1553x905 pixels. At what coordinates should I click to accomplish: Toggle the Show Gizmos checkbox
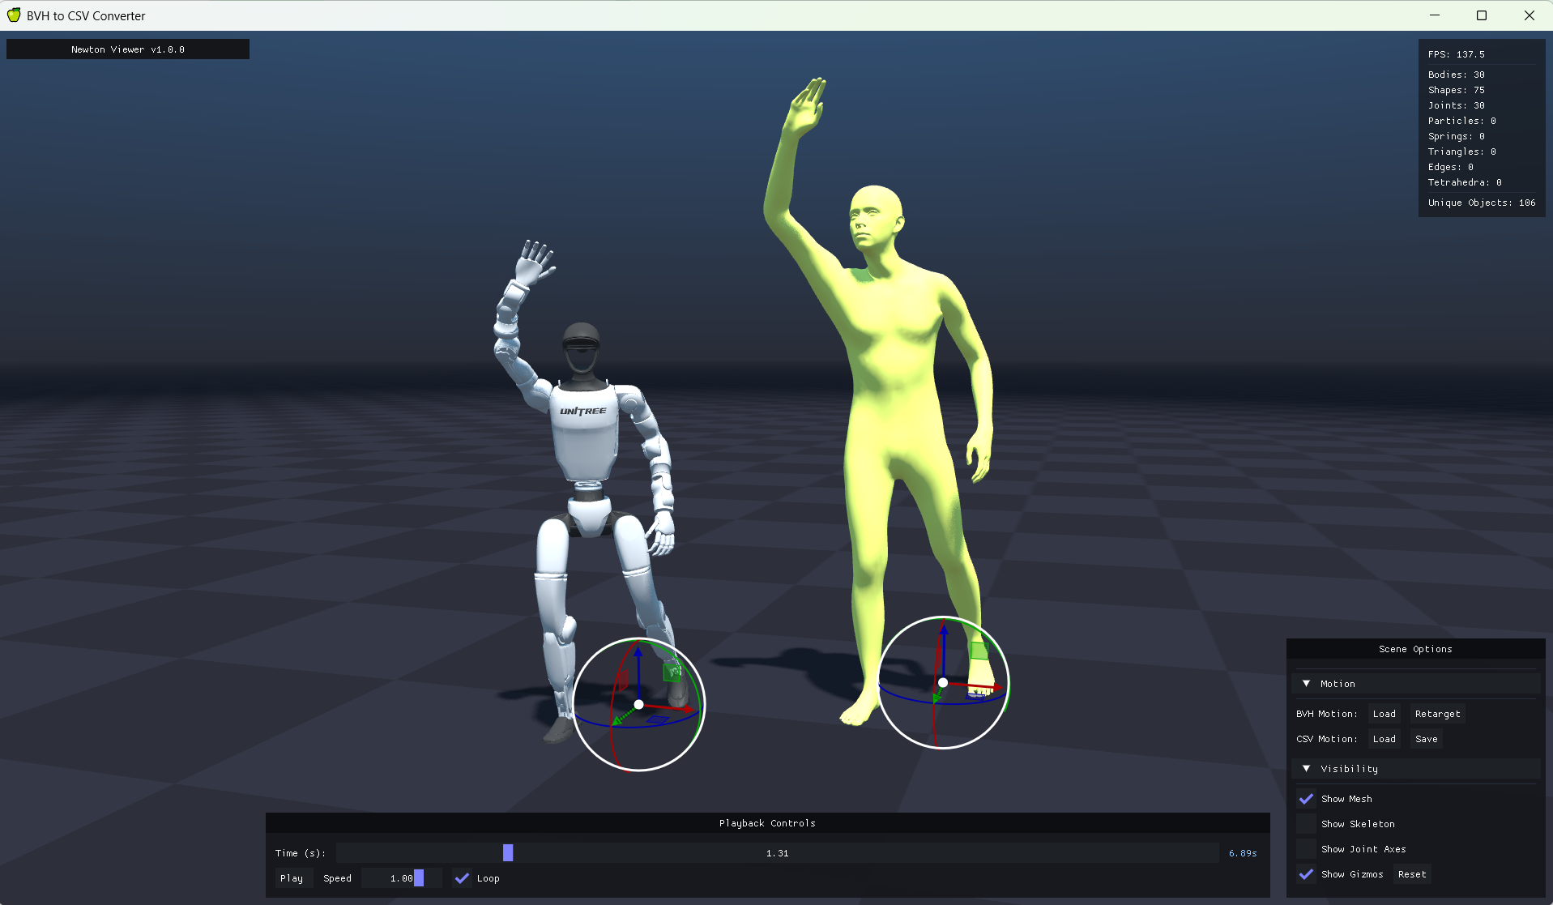point(1306,874)
